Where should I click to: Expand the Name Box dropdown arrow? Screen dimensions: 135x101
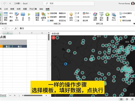click(3, 28)
